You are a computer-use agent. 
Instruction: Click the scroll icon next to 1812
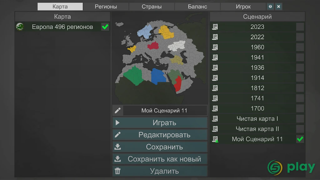click(215, 88)
